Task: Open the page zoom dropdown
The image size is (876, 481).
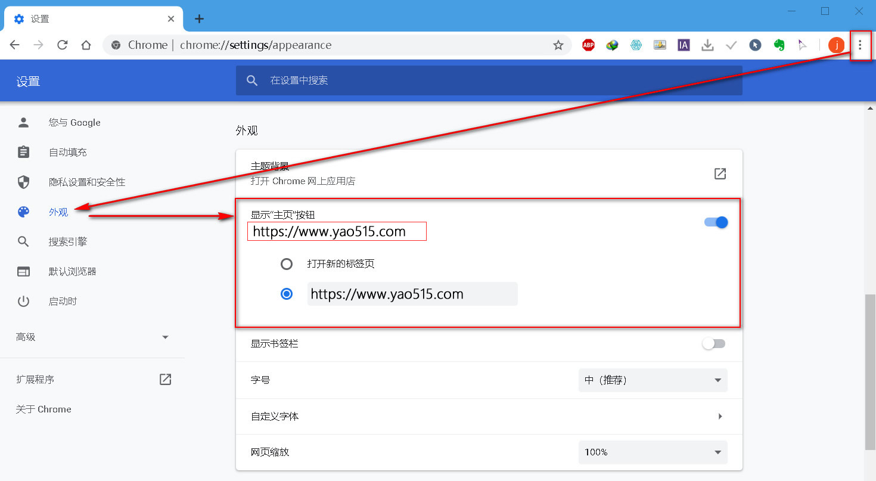Action: [x=653, y=452]
